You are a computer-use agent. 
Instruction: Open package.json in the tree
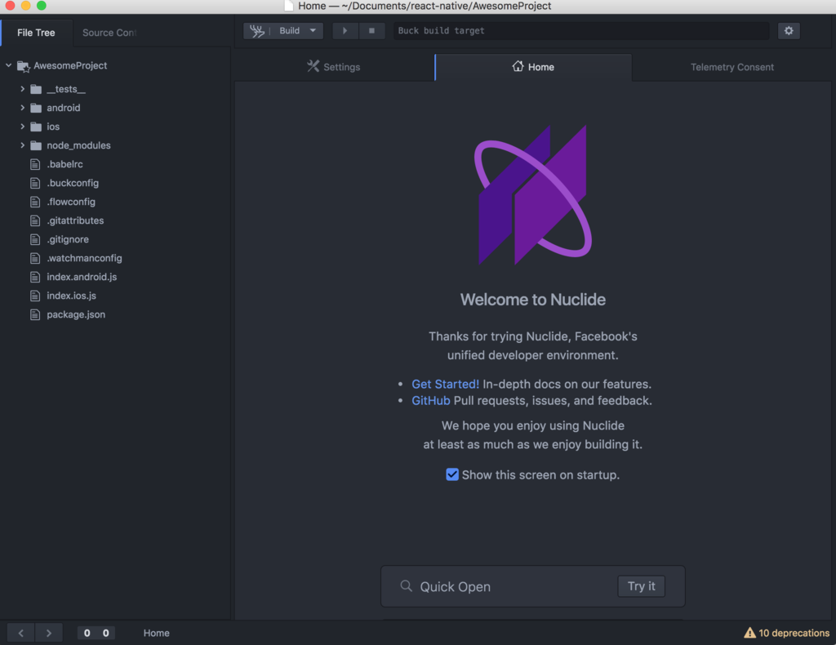click(76, 314)
